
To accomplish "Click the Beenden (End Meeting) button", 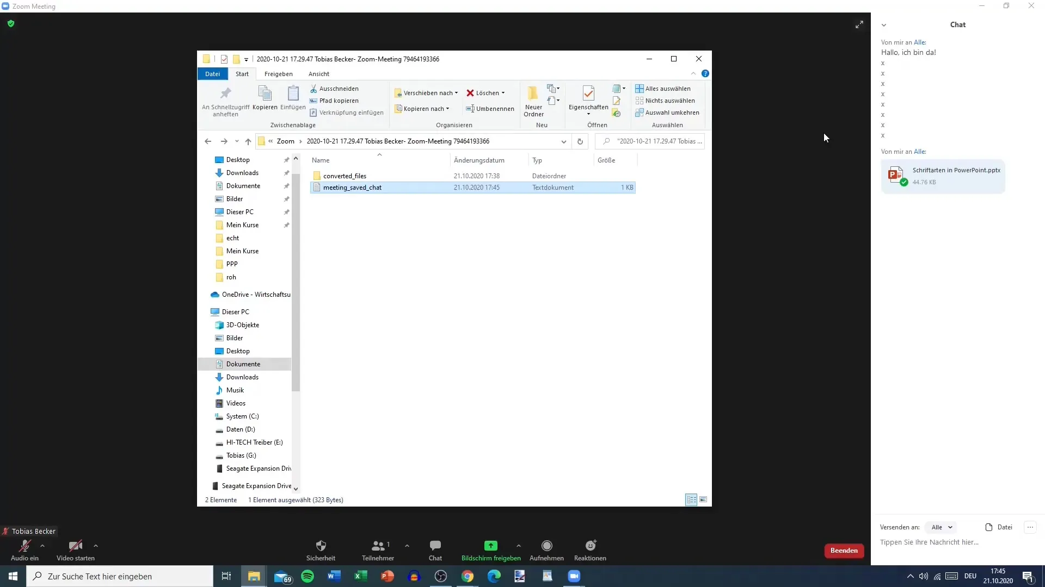I will click(x=844, y=551).
